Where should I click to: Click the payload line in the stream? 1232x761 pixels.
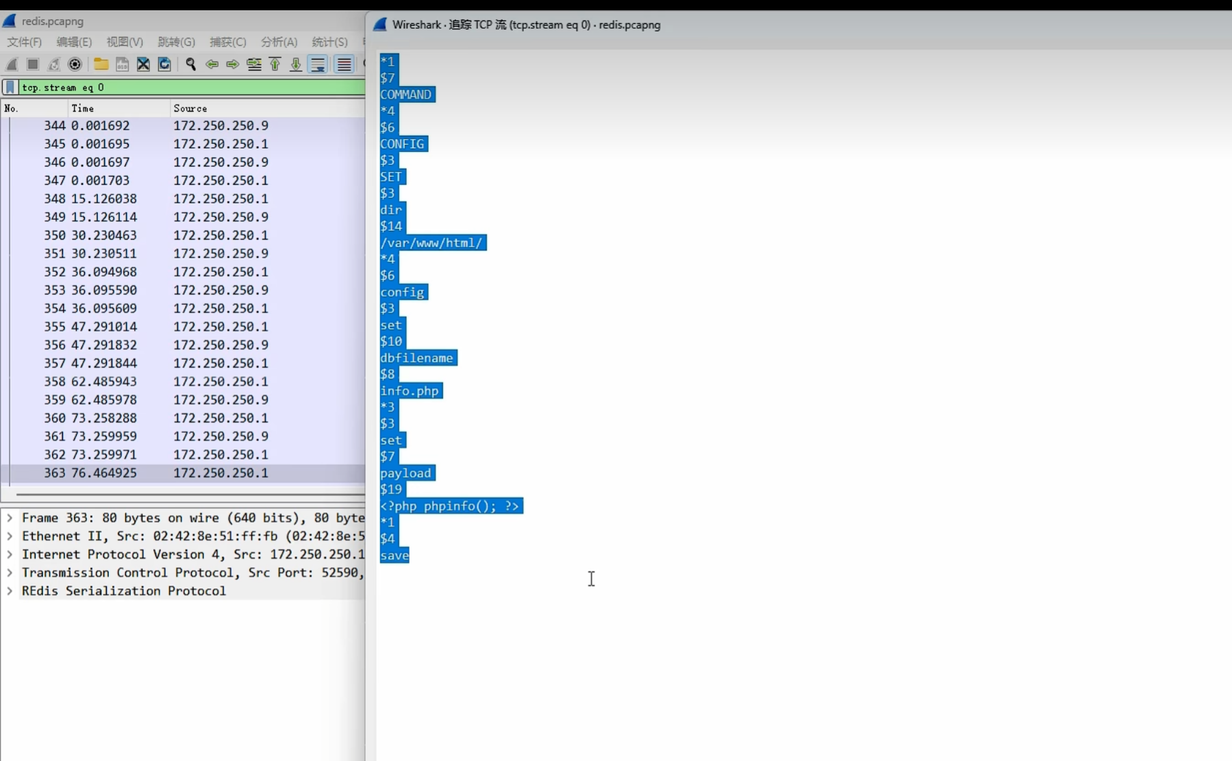406,473
